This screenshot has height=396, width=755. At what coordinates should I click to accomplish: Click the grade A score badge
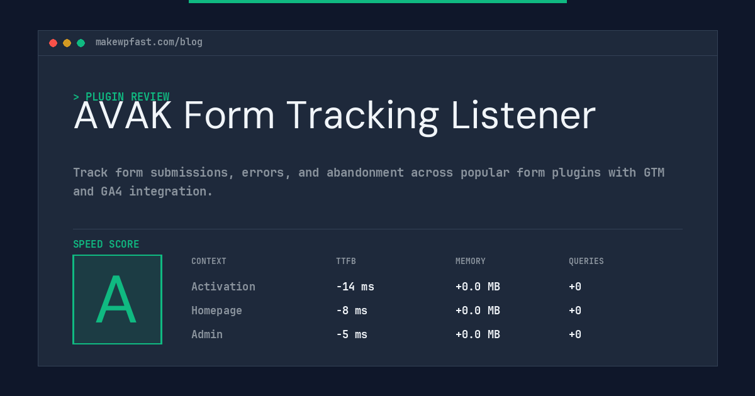click(x=118, y=299)
